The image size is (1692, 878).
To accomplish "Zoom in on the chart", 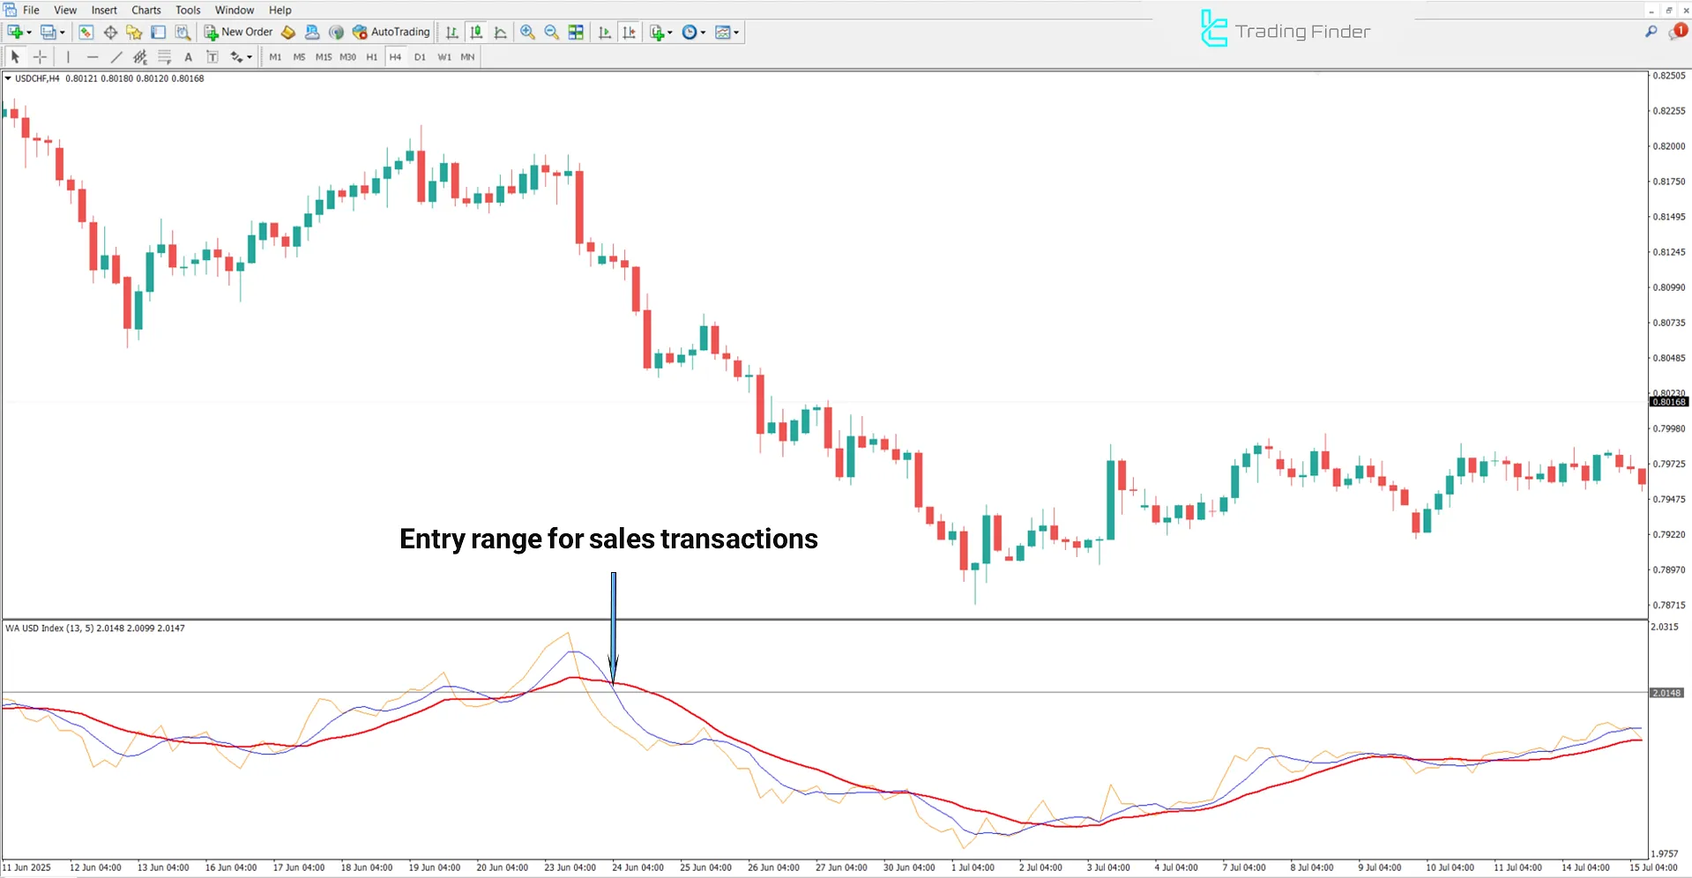I will tap(527, 32).
